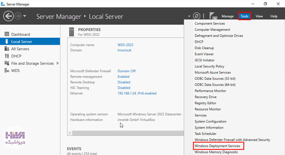Launch Performance Monitor from menu
The width and height of the screenshot is (285, 155).
click(210, 91)
